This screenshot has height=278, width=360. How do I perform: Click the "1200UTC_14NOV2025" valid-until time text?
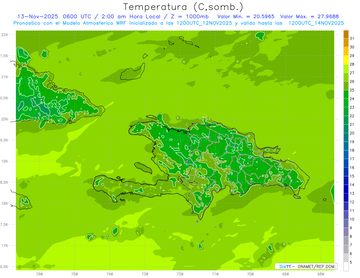pyautogui.click(x=316, y=23)
